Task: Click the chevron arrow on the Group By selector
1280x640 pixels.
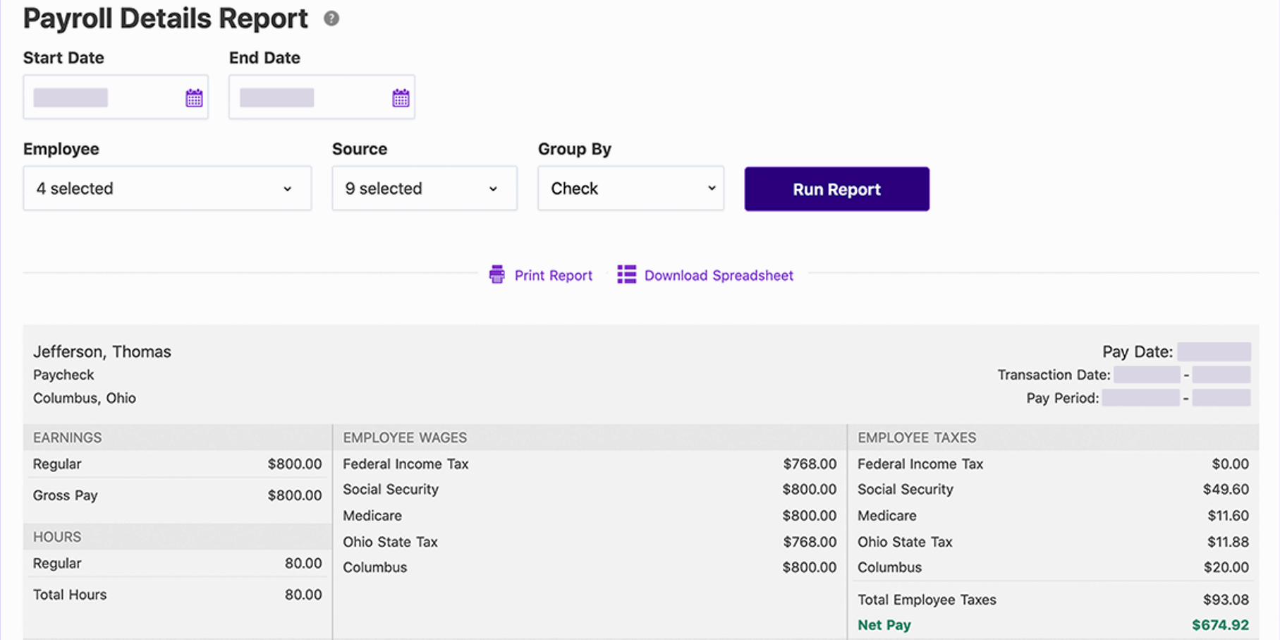Action: tap(710, 188)
